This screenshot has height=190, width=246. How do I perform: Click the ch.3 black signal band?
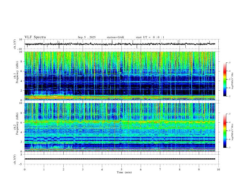coord(120,159)
